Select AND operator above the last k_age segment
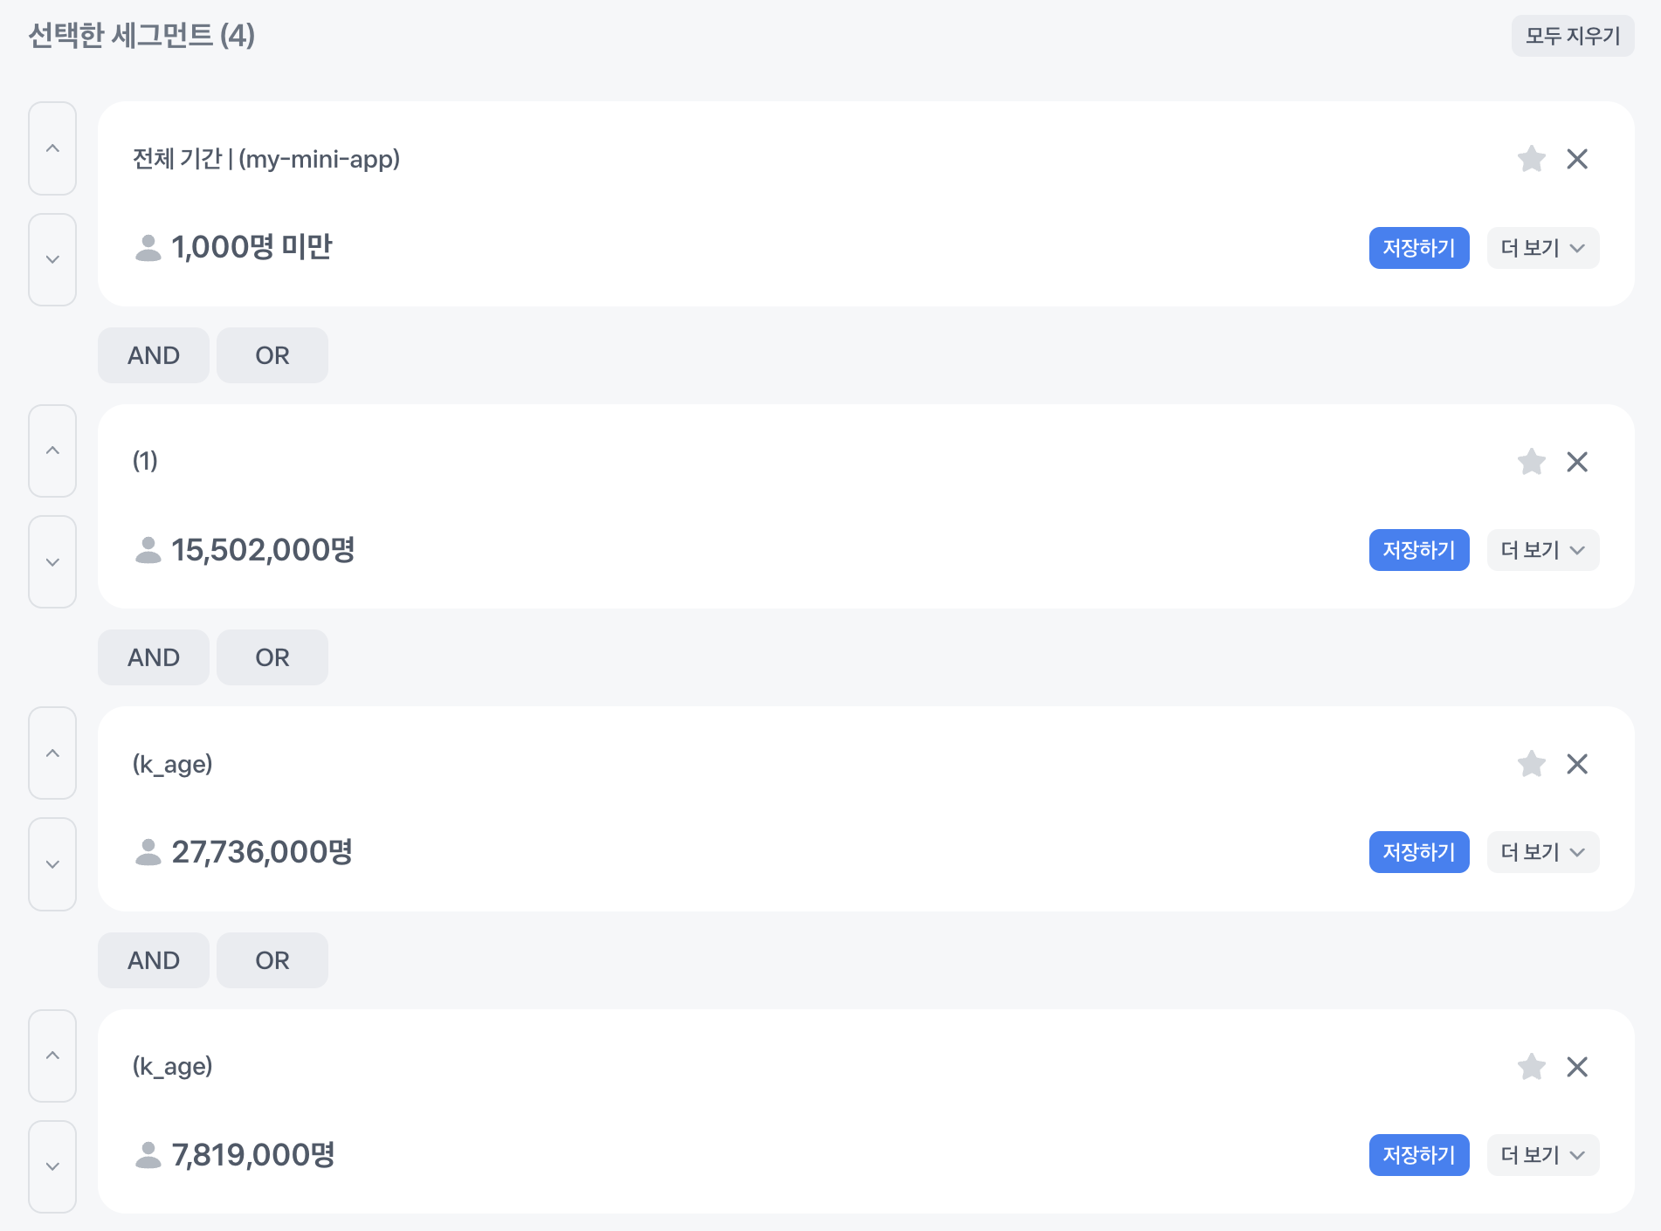This screenshot has height=1231, width=1661. 154,960
